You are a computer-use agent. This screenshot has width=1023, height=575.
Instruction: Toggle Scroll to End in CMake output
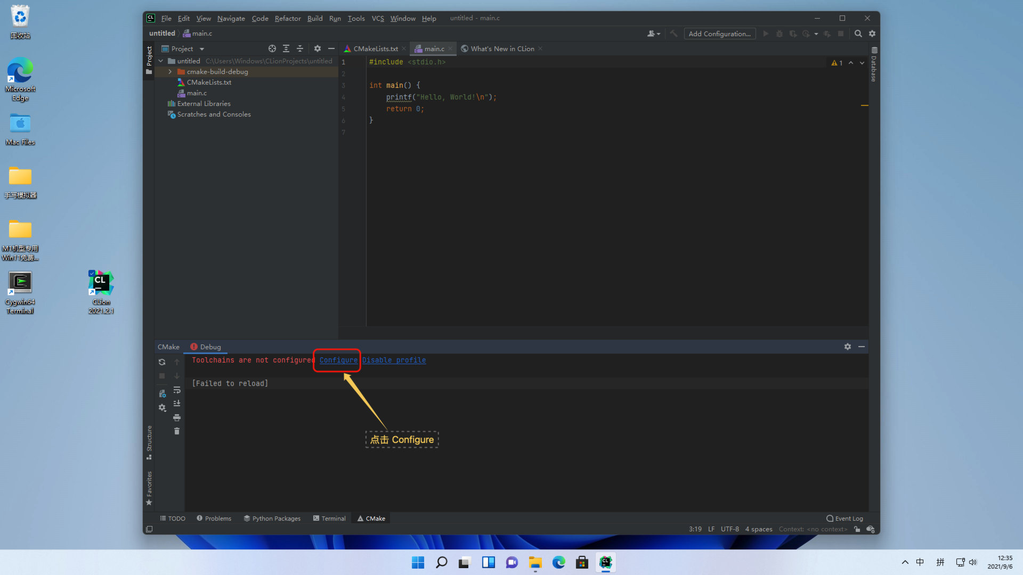[177, 404]
